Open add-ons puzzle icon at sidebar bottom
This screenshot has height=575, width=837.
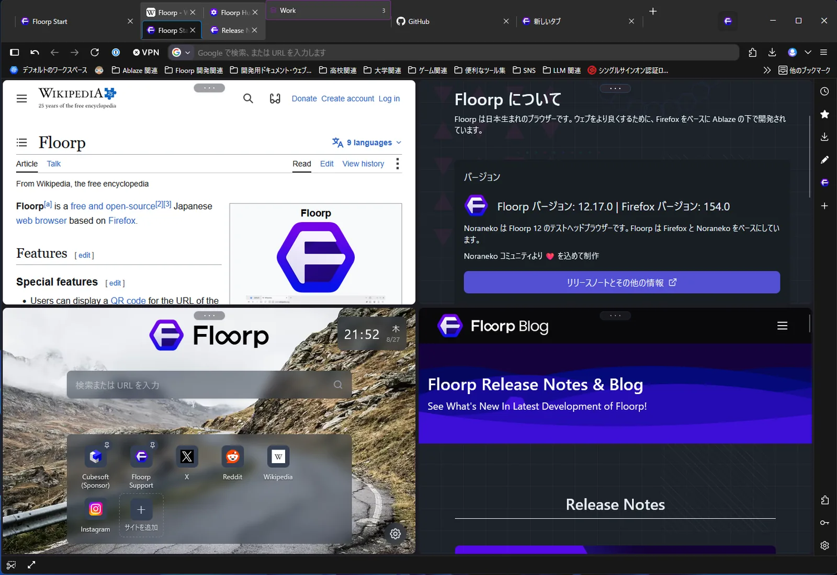coord(824,500)
